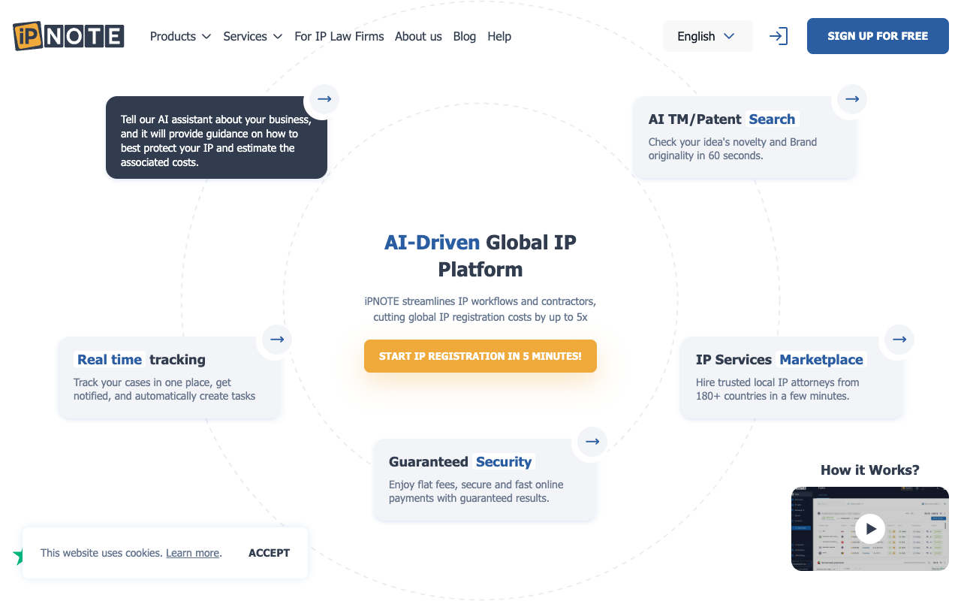Viewport: 961px width, 601px height.
Task: Open the Learn more cookies link
Action: tap(193, 553)
